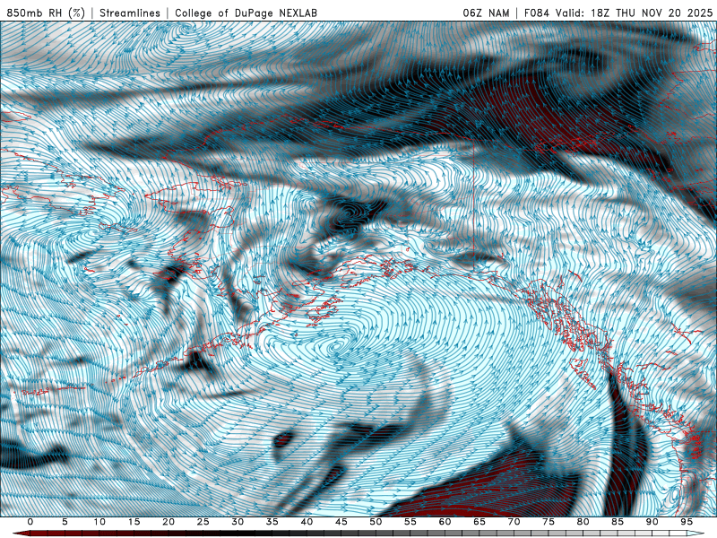
Task: Select the 95 value on the color scale
Action: (687, 522)
